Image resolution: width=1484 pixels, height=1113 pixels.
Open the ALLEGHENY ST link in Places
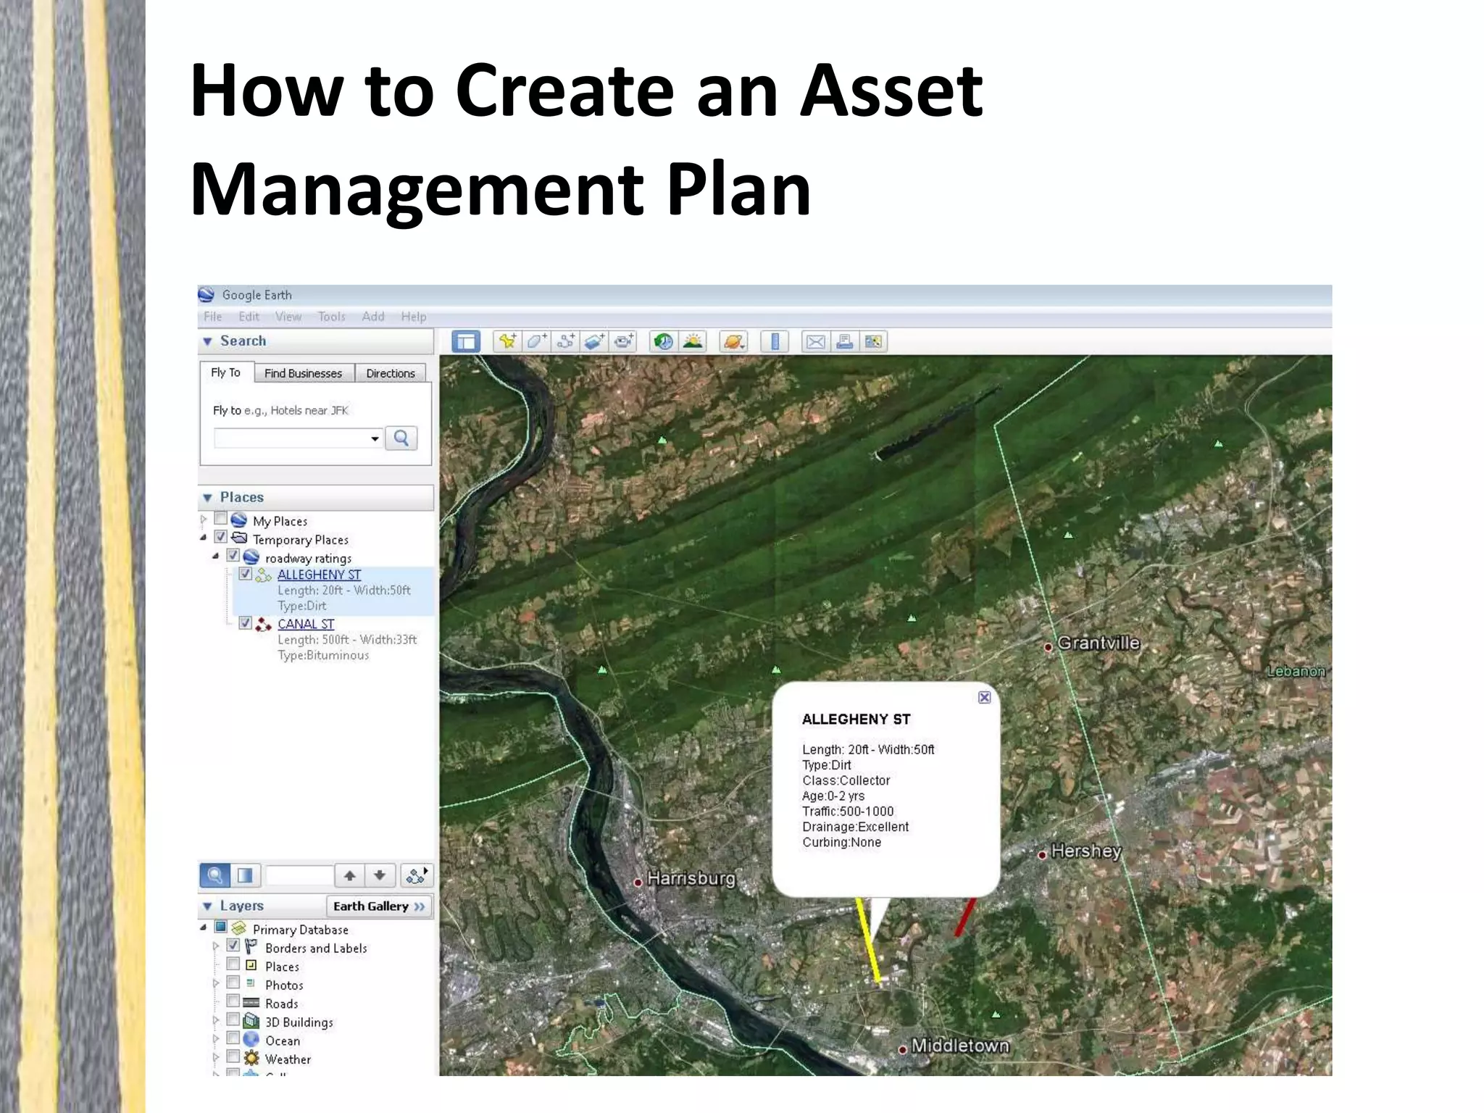point(319,575)
